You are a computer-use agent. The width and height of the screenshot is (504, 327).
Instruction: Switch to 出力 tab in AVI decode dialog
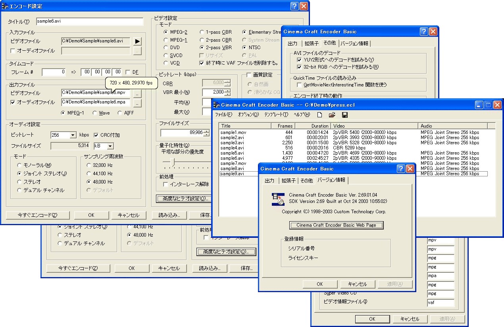(x=292, y=44)
